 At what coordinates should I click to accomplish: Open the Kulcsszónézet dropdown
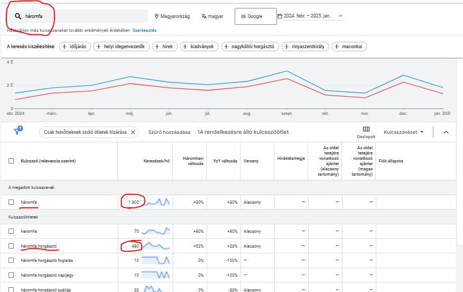[404, 132]
